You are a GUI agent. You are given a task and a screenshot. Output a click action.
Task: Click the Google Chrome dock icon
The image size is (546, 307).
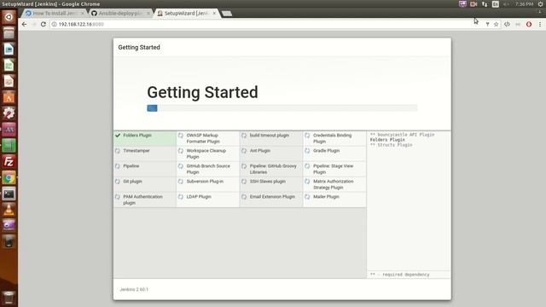pos(9,178)
